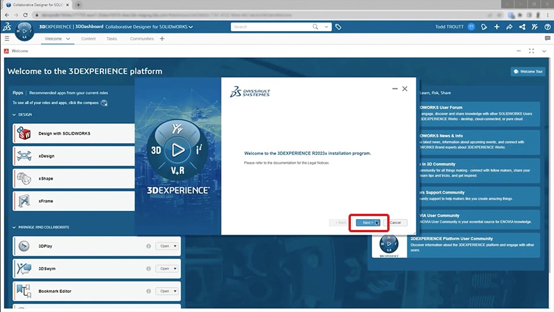The image size is (554, 312).
Task: Show info for 3DPlay
Action: coord(148,246)
